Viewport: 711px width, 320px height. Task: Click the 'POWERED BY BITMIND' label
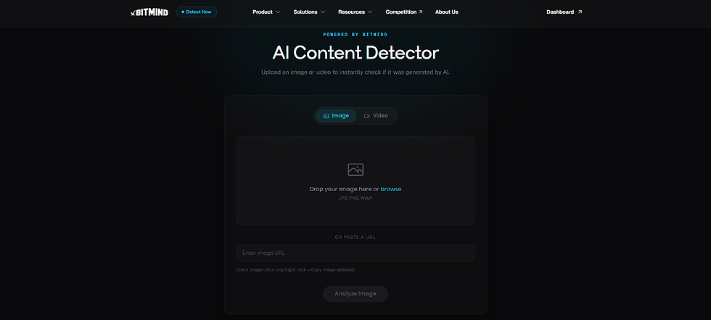point(355,35)
